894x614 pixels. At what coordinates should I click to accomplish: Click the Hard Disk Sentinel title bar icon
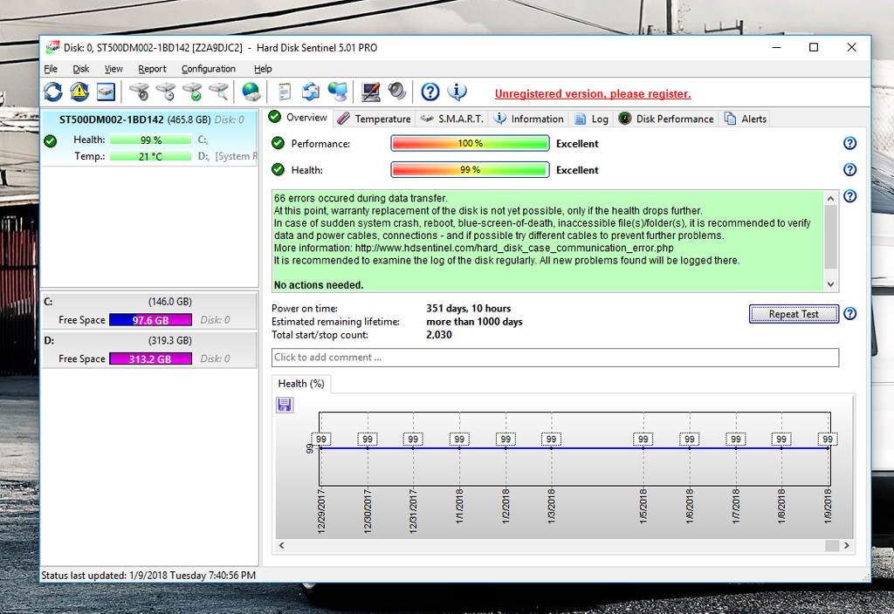tap(52, 48)
